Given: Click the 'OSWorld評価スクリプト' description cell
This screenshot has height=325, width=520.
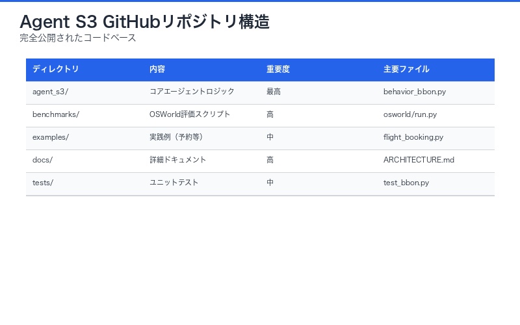Looking at the screenshot, I should tap(190, 114).
